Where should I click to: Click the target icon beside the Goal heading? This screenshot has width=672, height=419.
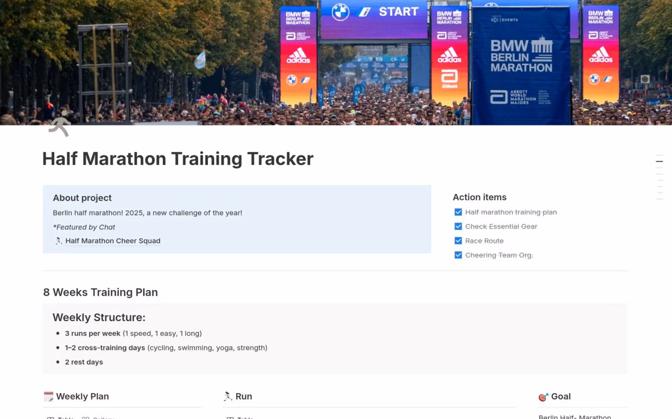543,396
